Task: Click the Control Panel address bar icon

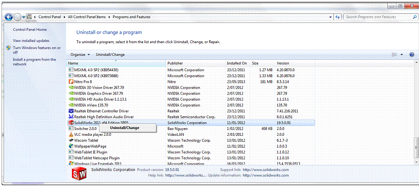Action: click(x=29, y=17)
